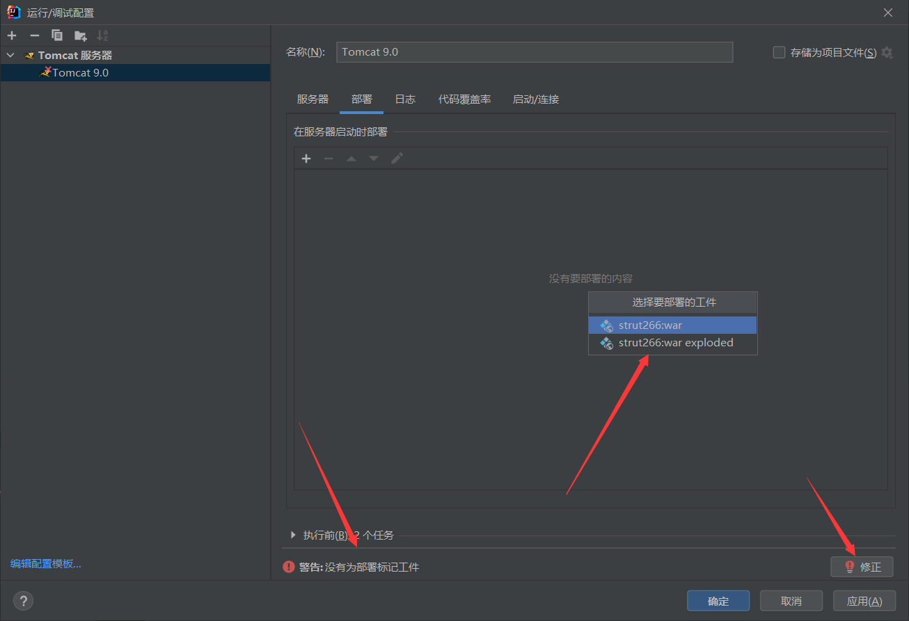Edit the 名称 name field
The height and width of the screenshot is (621, 909).
click(535, 52)
